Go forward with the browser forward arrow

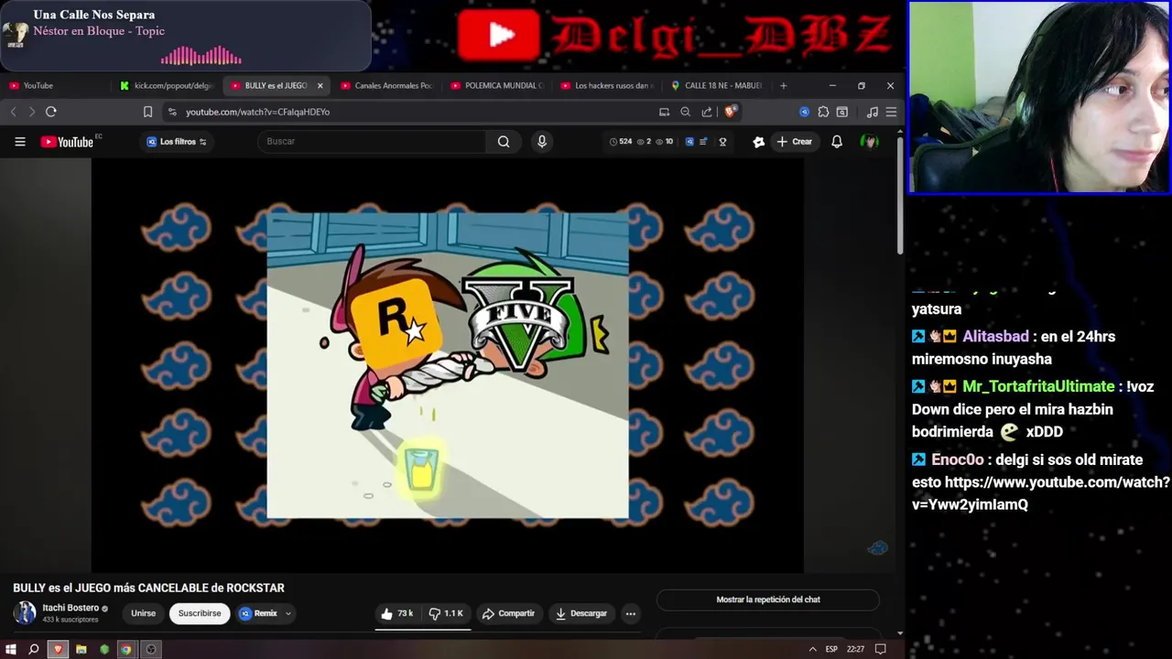pyautogui.click(x=32, y=112)
